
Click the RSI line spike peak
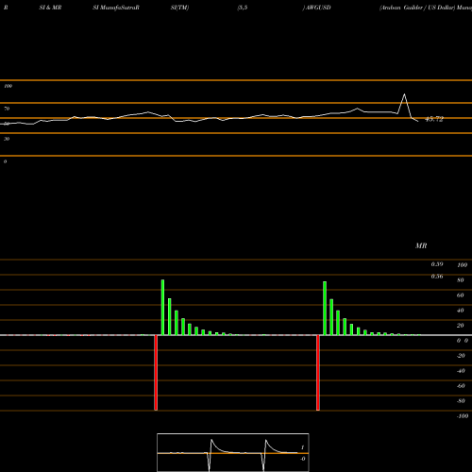404,94
